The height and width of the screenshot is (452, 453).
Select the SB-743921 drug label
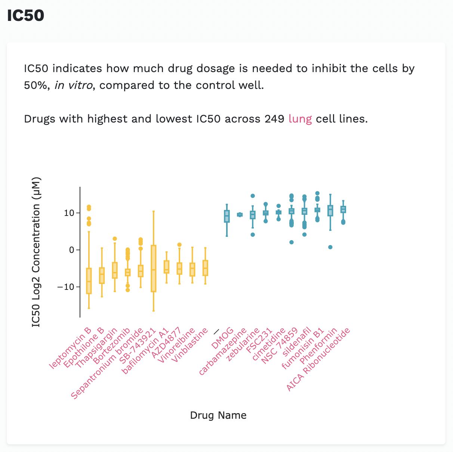coord(137,346)
